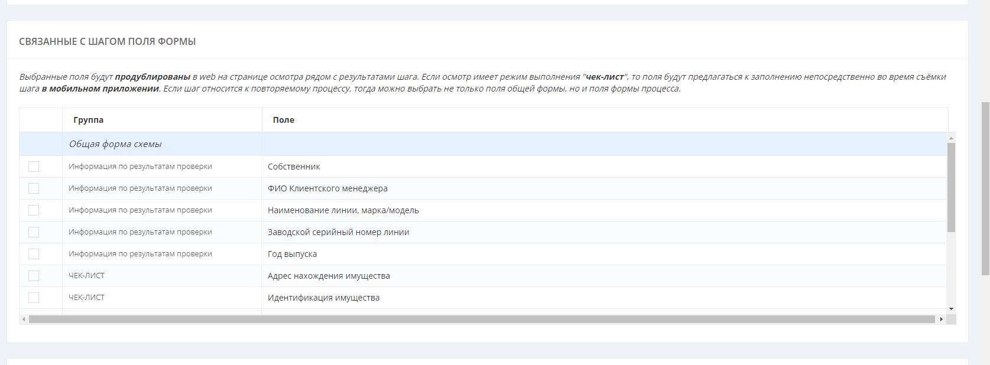Click the ЧЕК-ЛИСТ group cell for Идентификация имущества
This screenshot has height=365, width=990.
(87, 298)
